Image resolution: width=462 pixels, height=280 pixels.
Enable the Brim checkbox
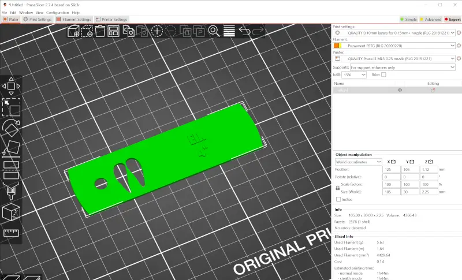coord(383,75)
